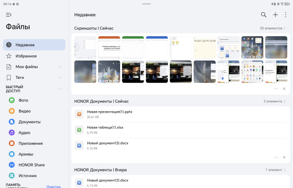Open the three-dot overflow menu at top

point(286,15)
